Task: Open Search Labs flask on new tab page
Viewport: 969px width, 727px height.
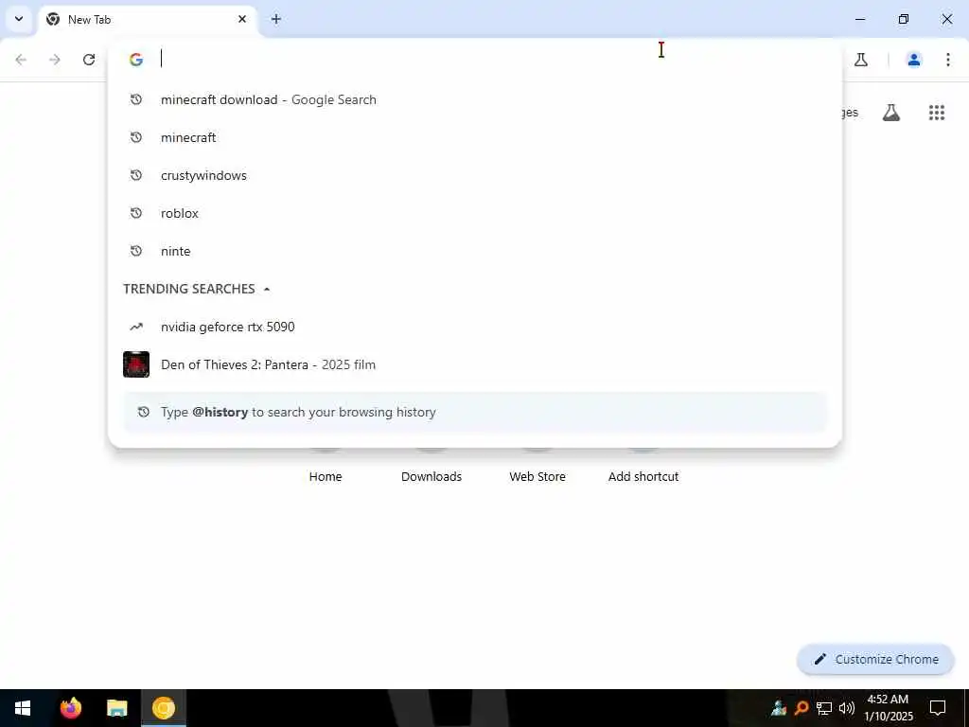Action: [x=891, y=113]
